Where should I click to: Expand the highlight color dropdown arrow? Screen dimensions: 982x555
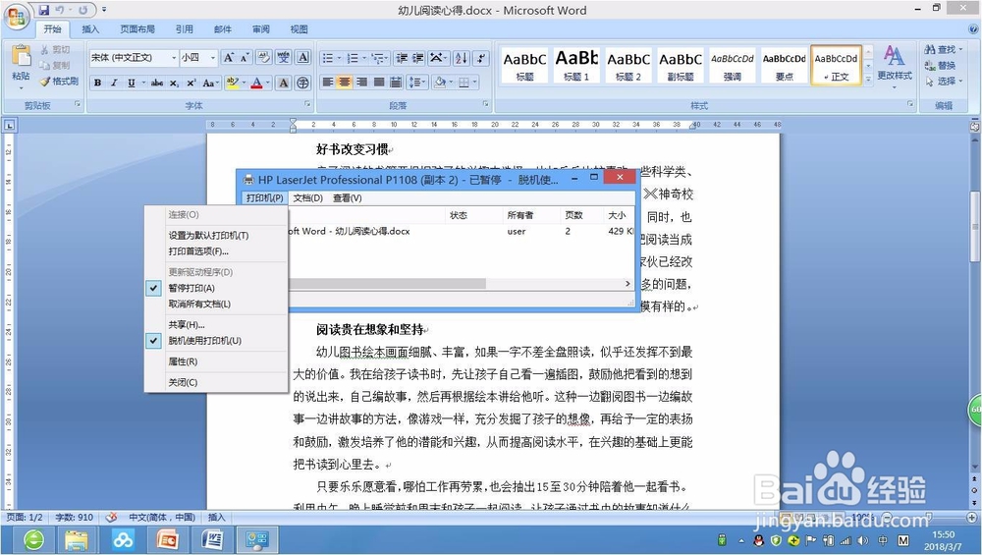(x=243, y=83)
